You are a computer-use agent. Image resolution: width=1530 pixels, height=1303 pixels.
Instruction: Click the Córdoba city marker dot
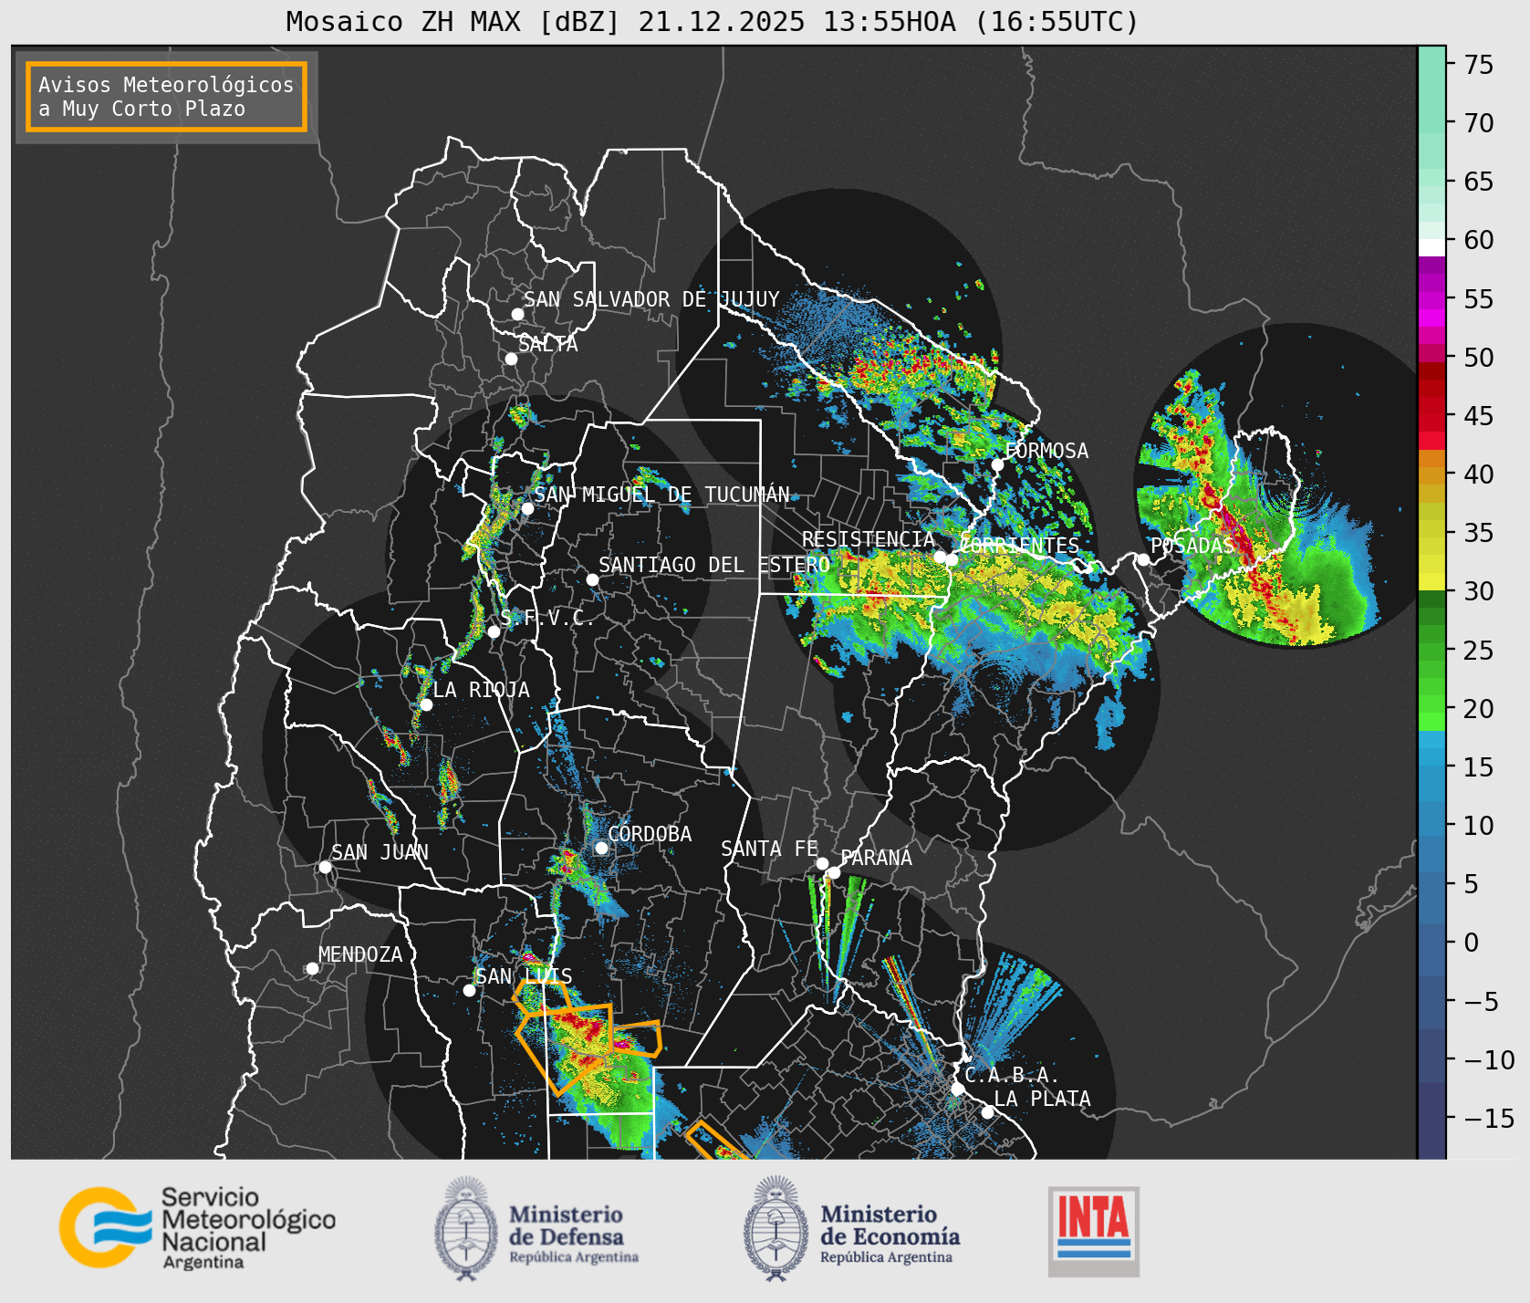601,848
